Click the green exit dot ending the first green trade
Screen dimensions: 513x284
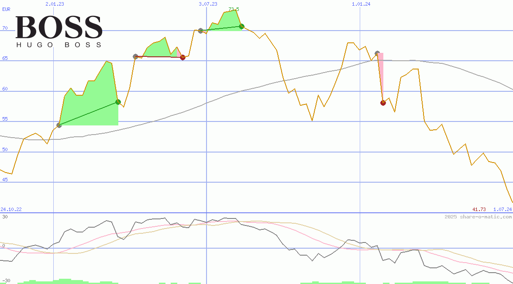118,102
